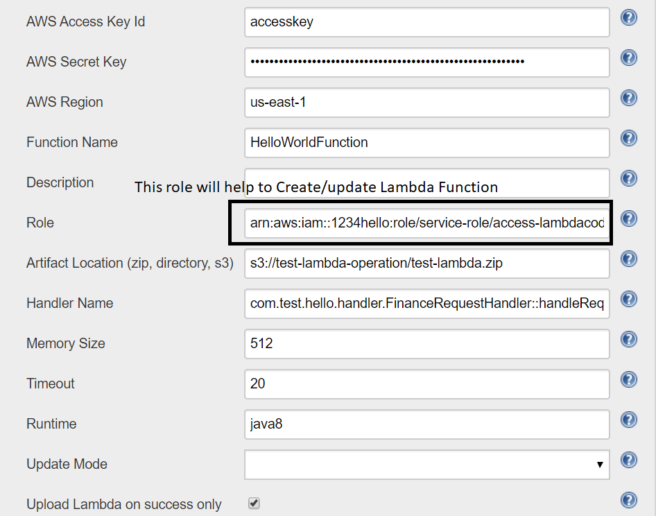Open help for Handler Name
Image resolution: width=656 pixels, height=516 pixels.
coord(628,299)
